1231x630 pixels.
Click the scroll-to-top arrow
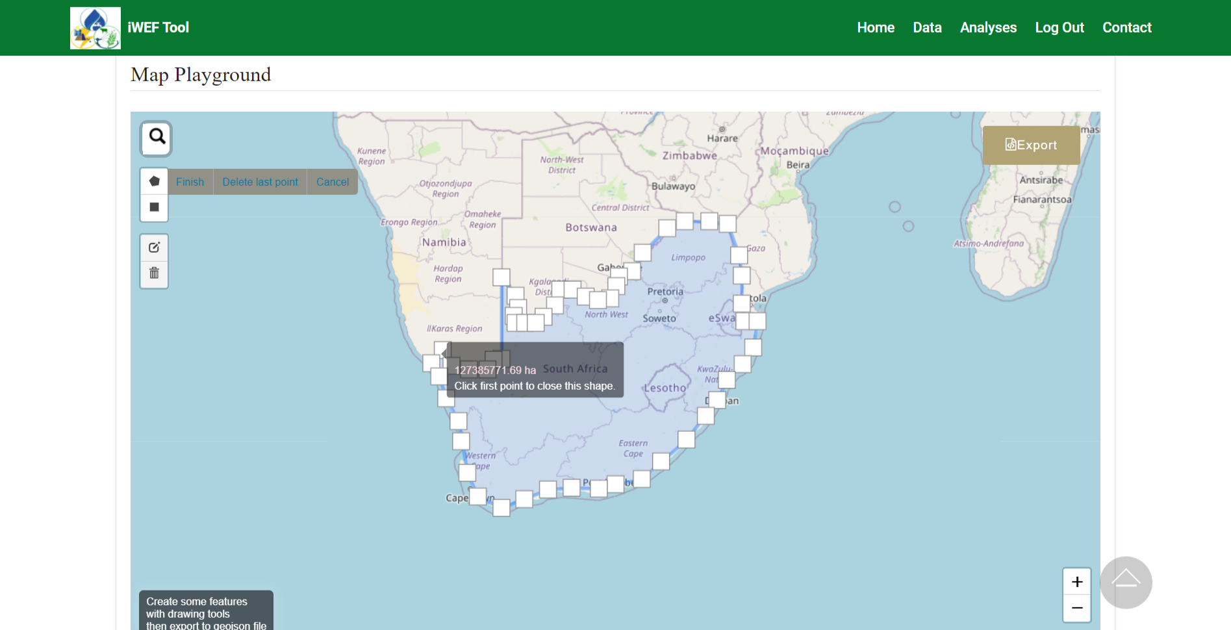click(x=1126, y=583)
